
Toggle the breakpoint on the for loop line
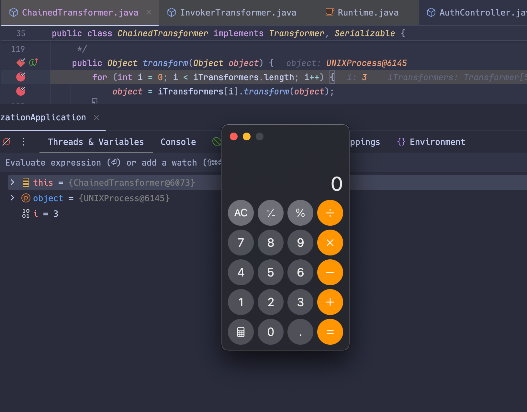click(20, 77)
